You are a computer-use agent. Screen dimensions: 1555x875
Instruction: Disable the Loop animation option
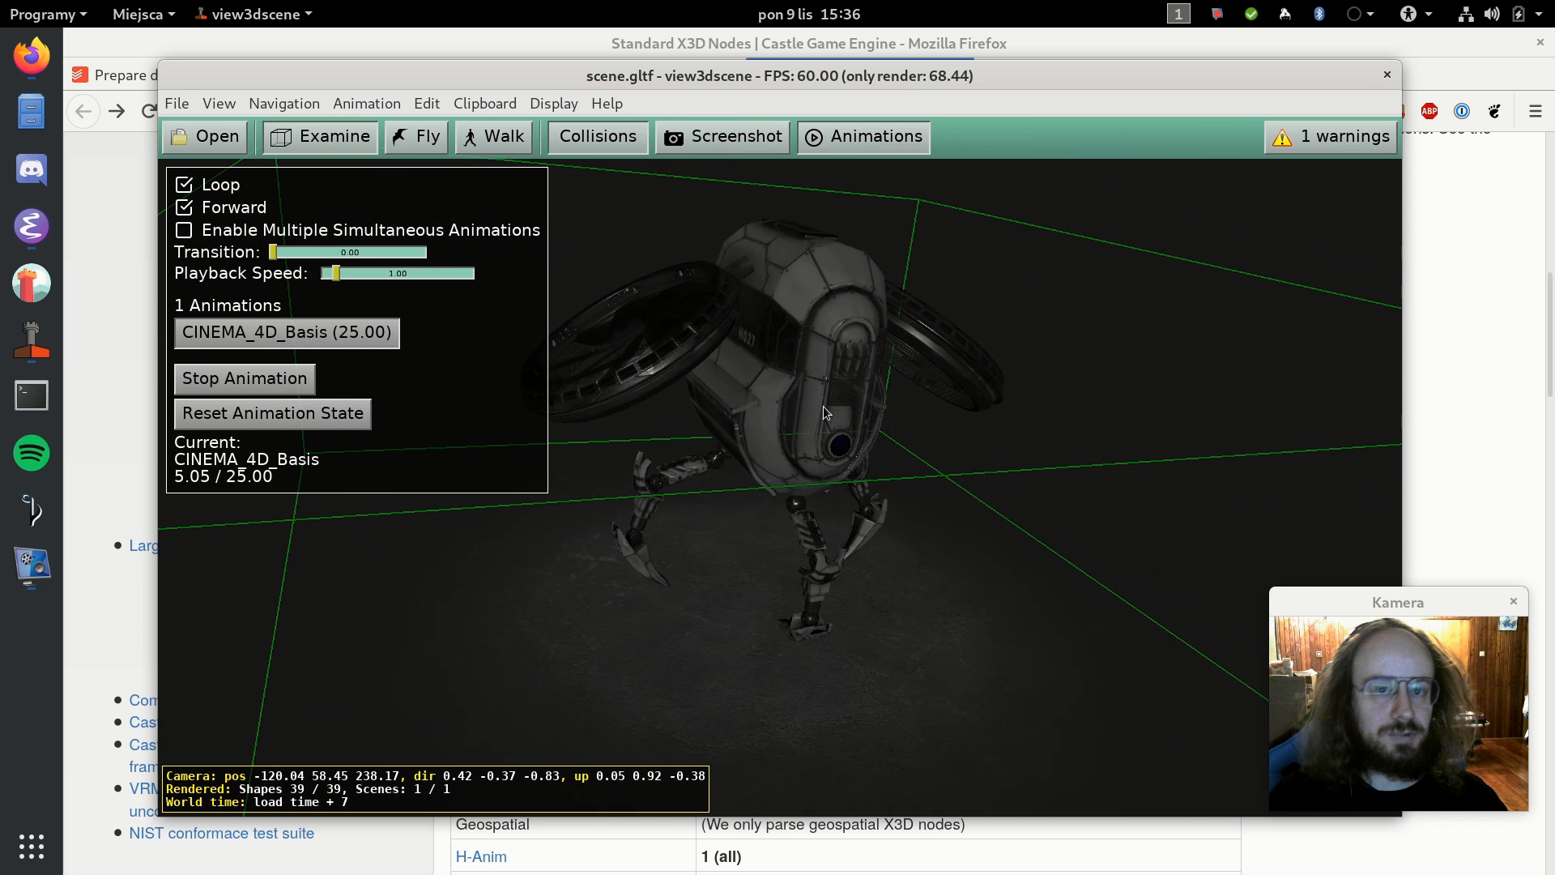[184, 184]
